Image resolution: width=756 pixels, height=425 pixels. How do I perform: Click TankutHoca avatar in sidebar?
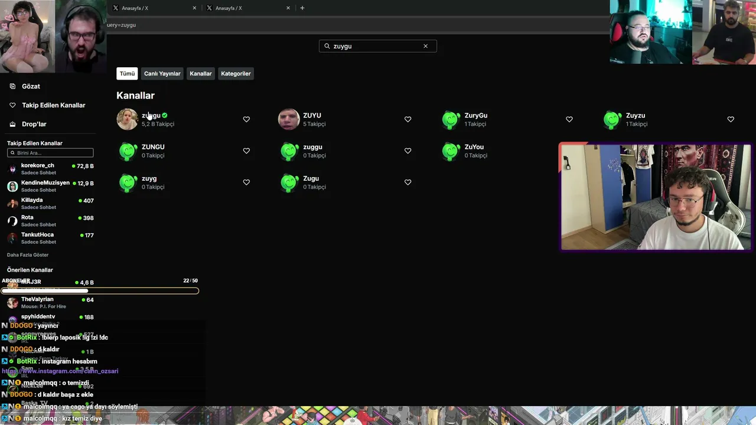12,238
